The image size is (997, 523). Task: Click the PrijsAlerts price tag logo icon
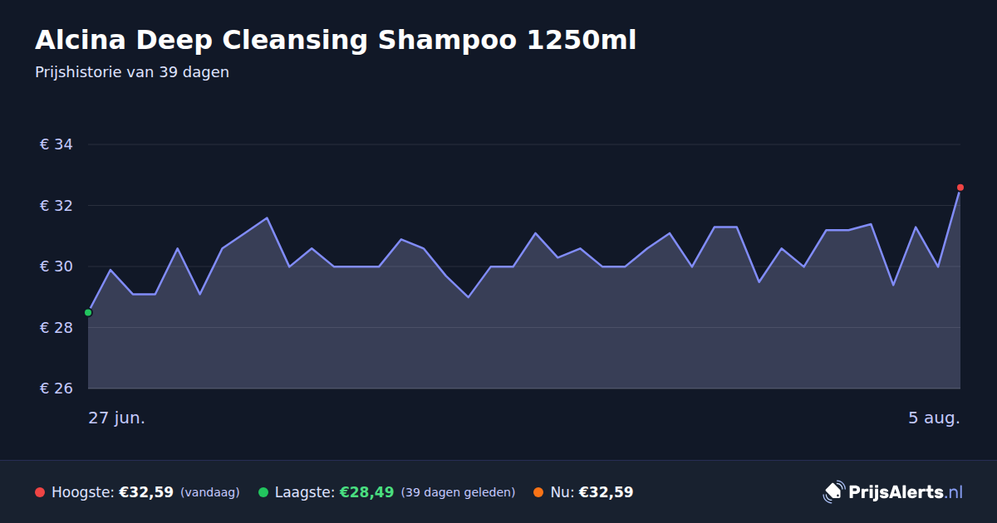(x=833, y=491)
